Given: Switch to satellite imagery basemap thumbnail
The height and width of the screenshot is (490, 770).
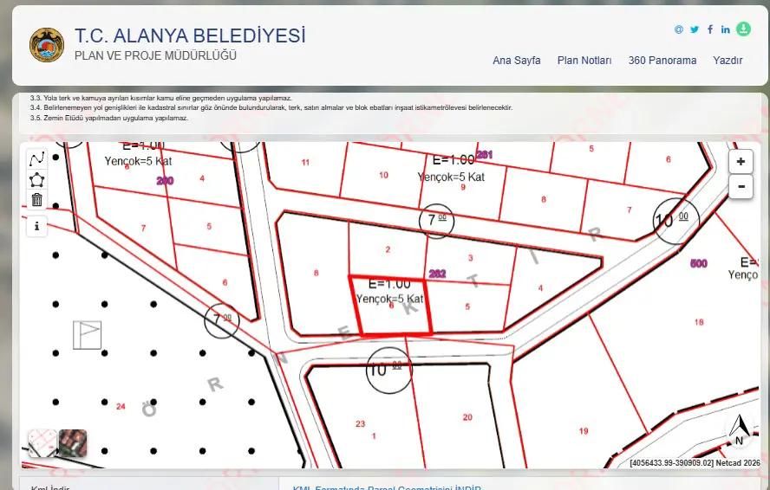Looking at the screenshot, I should [x=73, y=443].
